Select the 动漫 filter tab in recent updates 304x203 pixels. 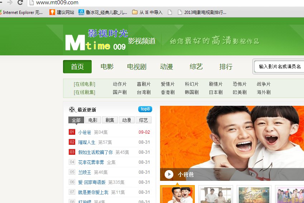pos(127,120)
